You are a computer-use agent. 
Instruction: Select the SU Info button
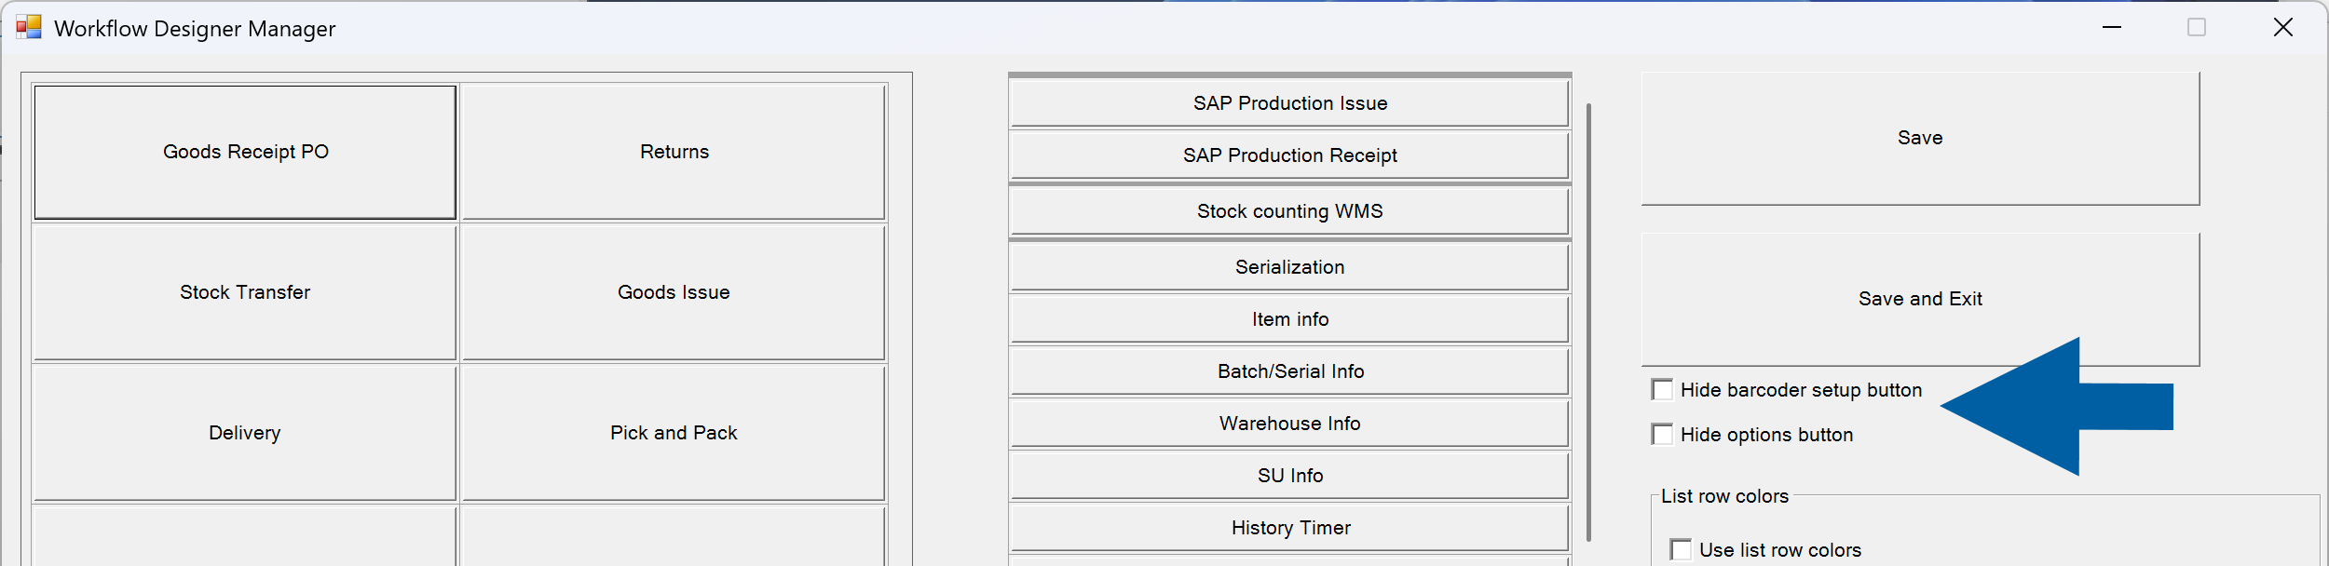coord(1289,476)
